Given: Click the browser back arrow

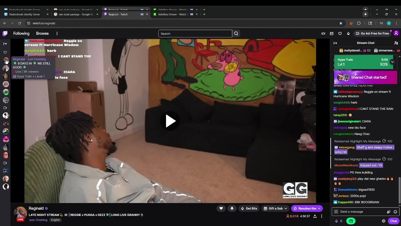Looking at the screenshot, I should (x=4, y=23).
